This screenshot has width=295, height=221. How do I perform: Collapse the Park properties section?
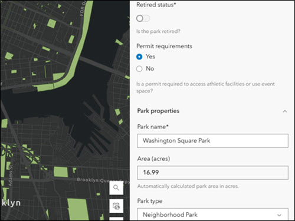285,111
